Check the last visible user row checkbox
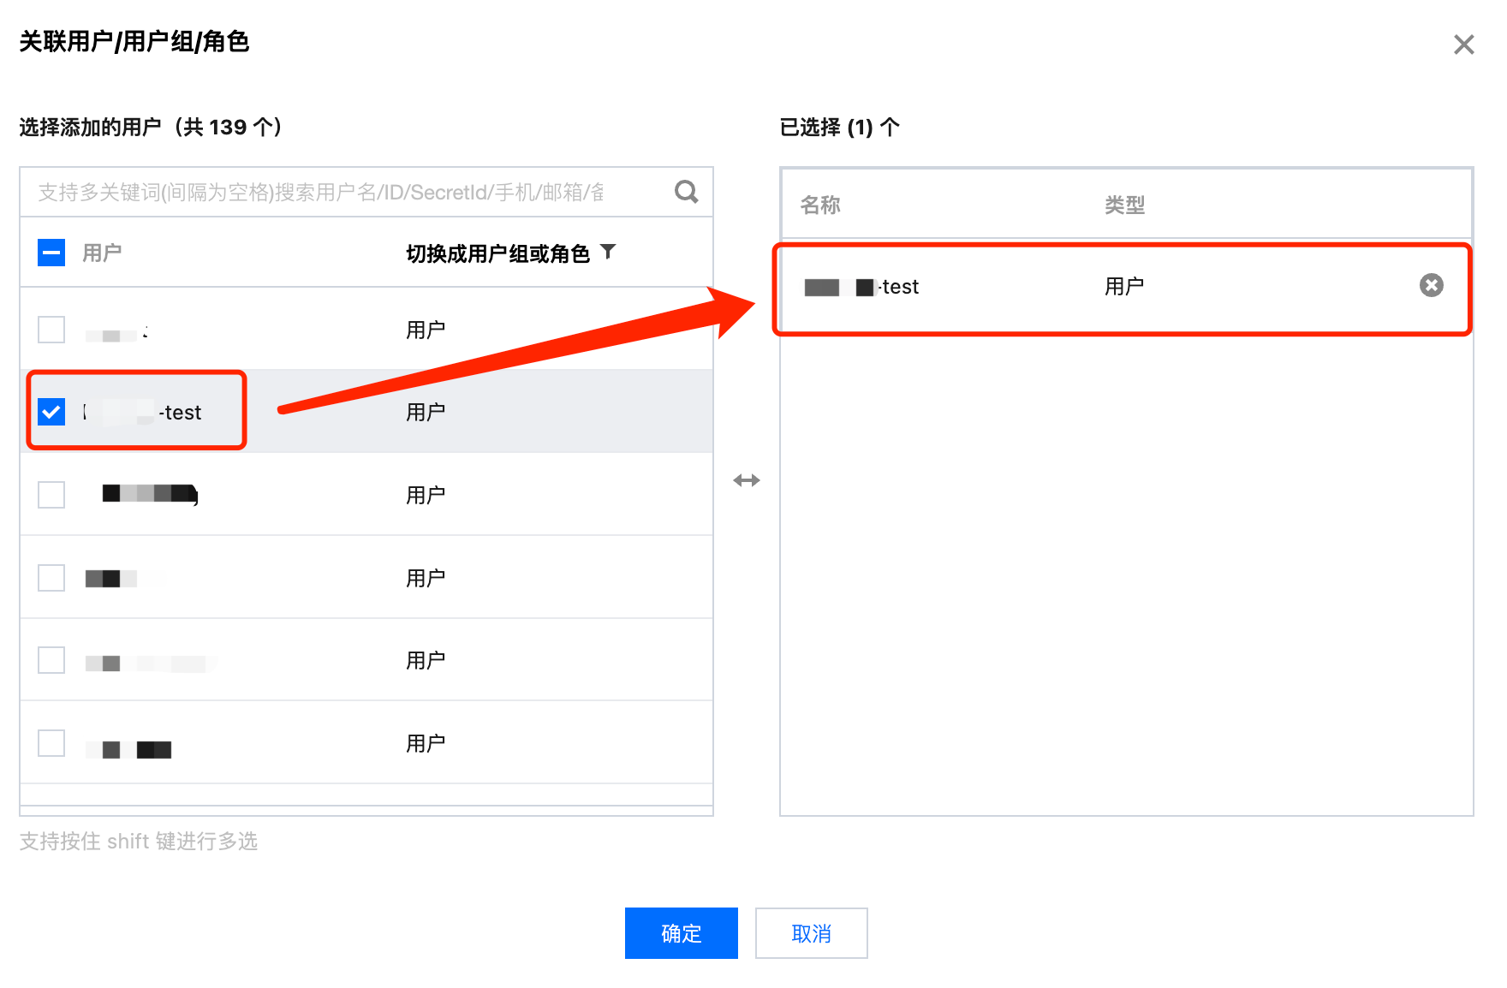Viewport: 1507px width, 988px height. point(51,743)
